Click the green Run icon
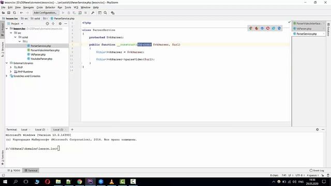This screenshot has height=186, width=331. coord(63,13)
